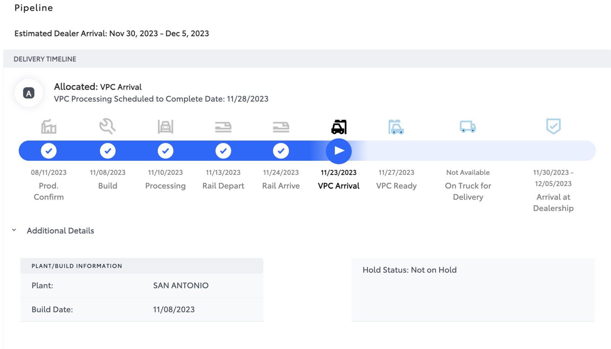Collapse the Additional Details chevron

pyautogui.click(x=14, y=230)
